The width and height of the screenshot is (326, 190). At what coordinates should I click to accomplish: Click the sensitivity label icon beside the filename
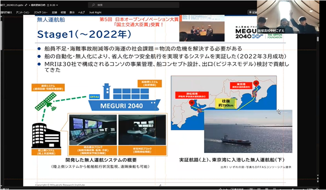(x=26, y=5)
